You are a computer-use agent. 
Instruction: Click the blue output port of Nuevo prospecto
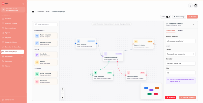(96, 43)
